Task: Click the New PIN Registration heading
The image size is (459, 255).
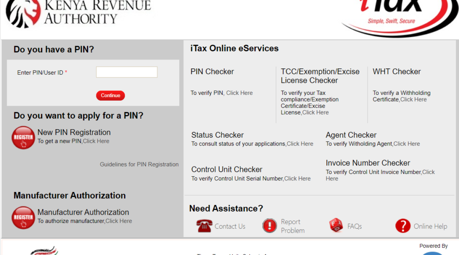Action: (74, 132)
